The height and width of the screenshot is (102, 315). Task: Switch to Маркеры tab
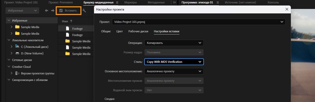click(x=130, y=3)
